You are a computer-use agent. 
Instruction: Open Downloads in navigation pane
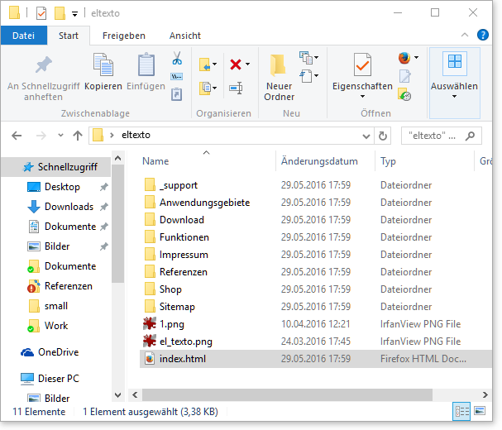pos(69,207)
